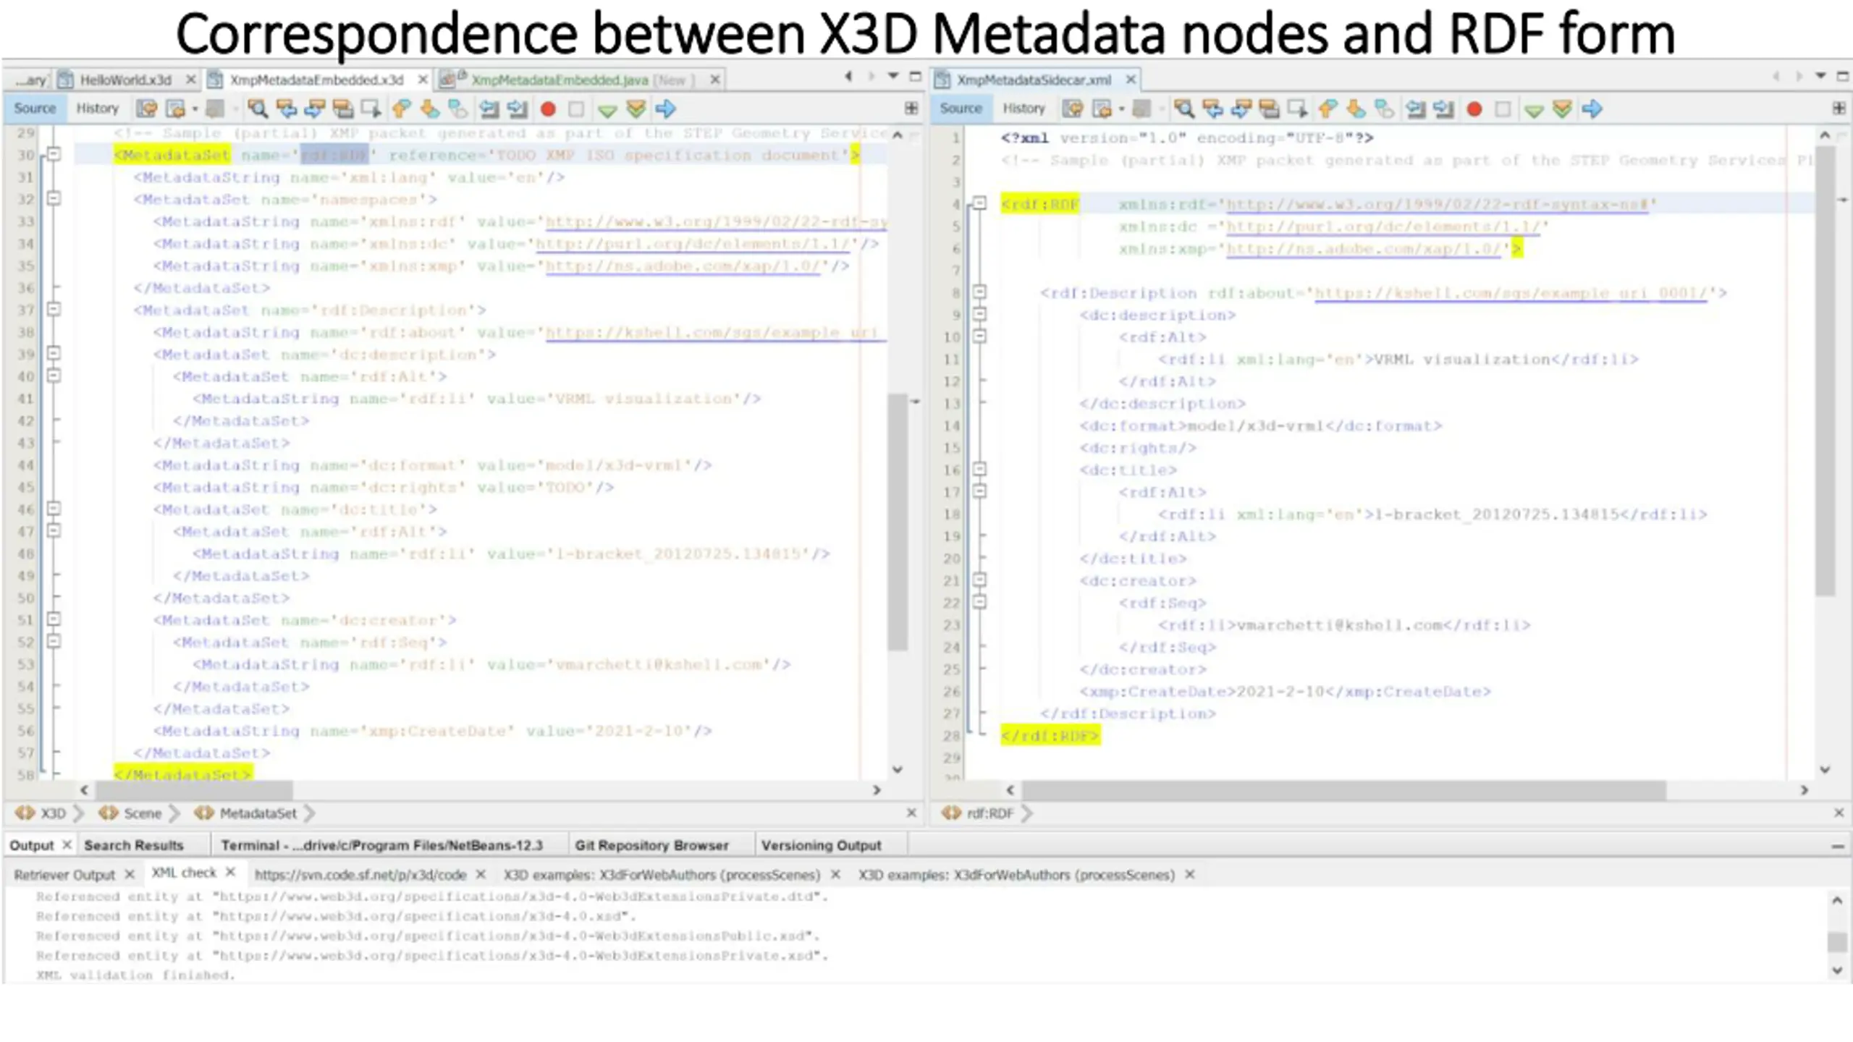Screen dimensions: 1853x1042
Task: Click kshell.com example URL in Sidecar line 8
Action: (1511, 293)
